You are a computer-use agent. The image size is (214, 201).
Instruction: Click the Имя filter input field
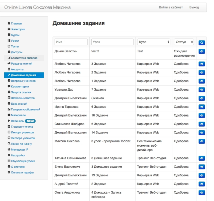coord(71,42)
